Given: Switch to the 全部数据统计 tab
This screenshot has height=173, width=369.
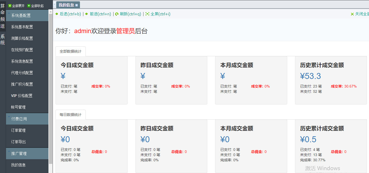Looking at the screenshot, I should (x=70, y=51).
